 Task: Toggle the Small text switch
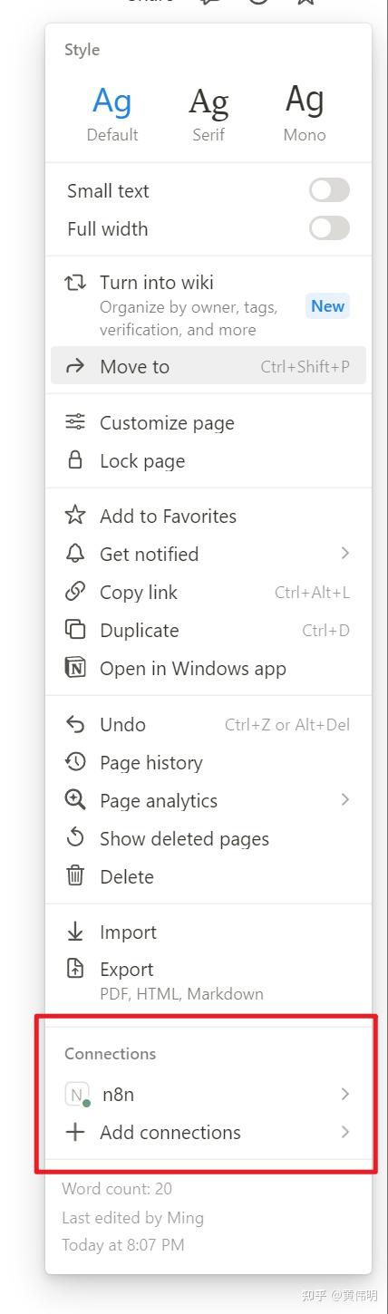[x=329, y=190]
